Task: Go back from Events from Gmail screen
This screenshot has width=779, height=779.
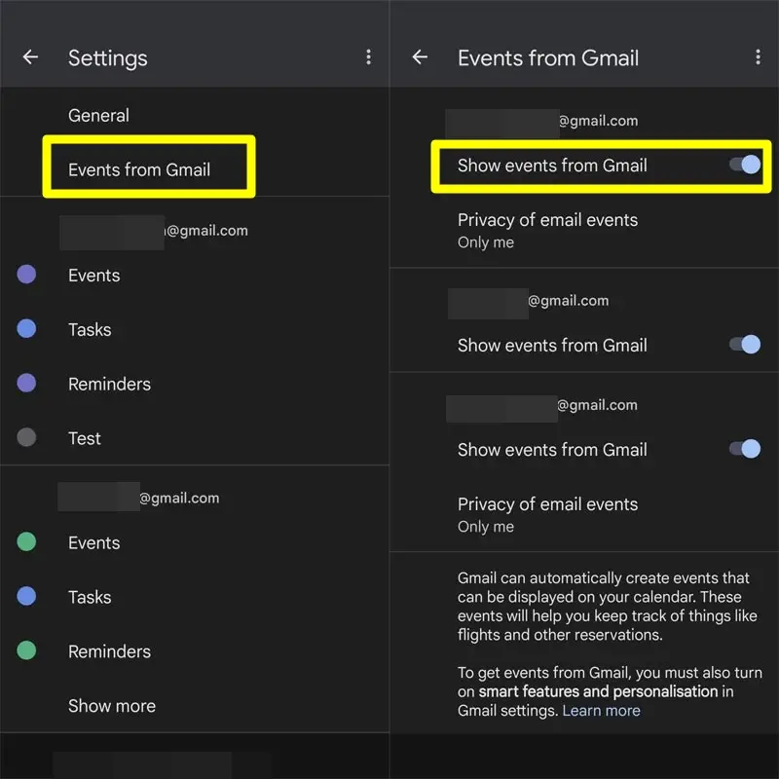Action: (420, 57)
